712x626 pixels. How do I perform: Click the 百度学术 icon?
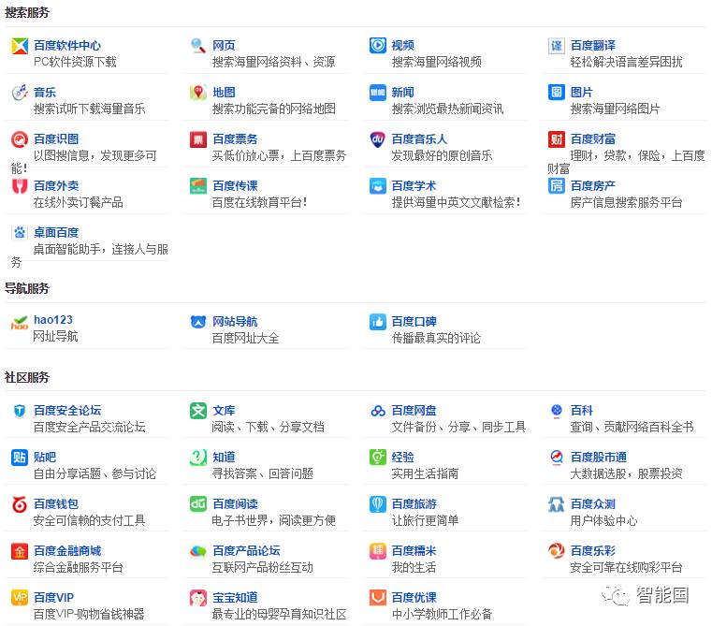point(377,186)
